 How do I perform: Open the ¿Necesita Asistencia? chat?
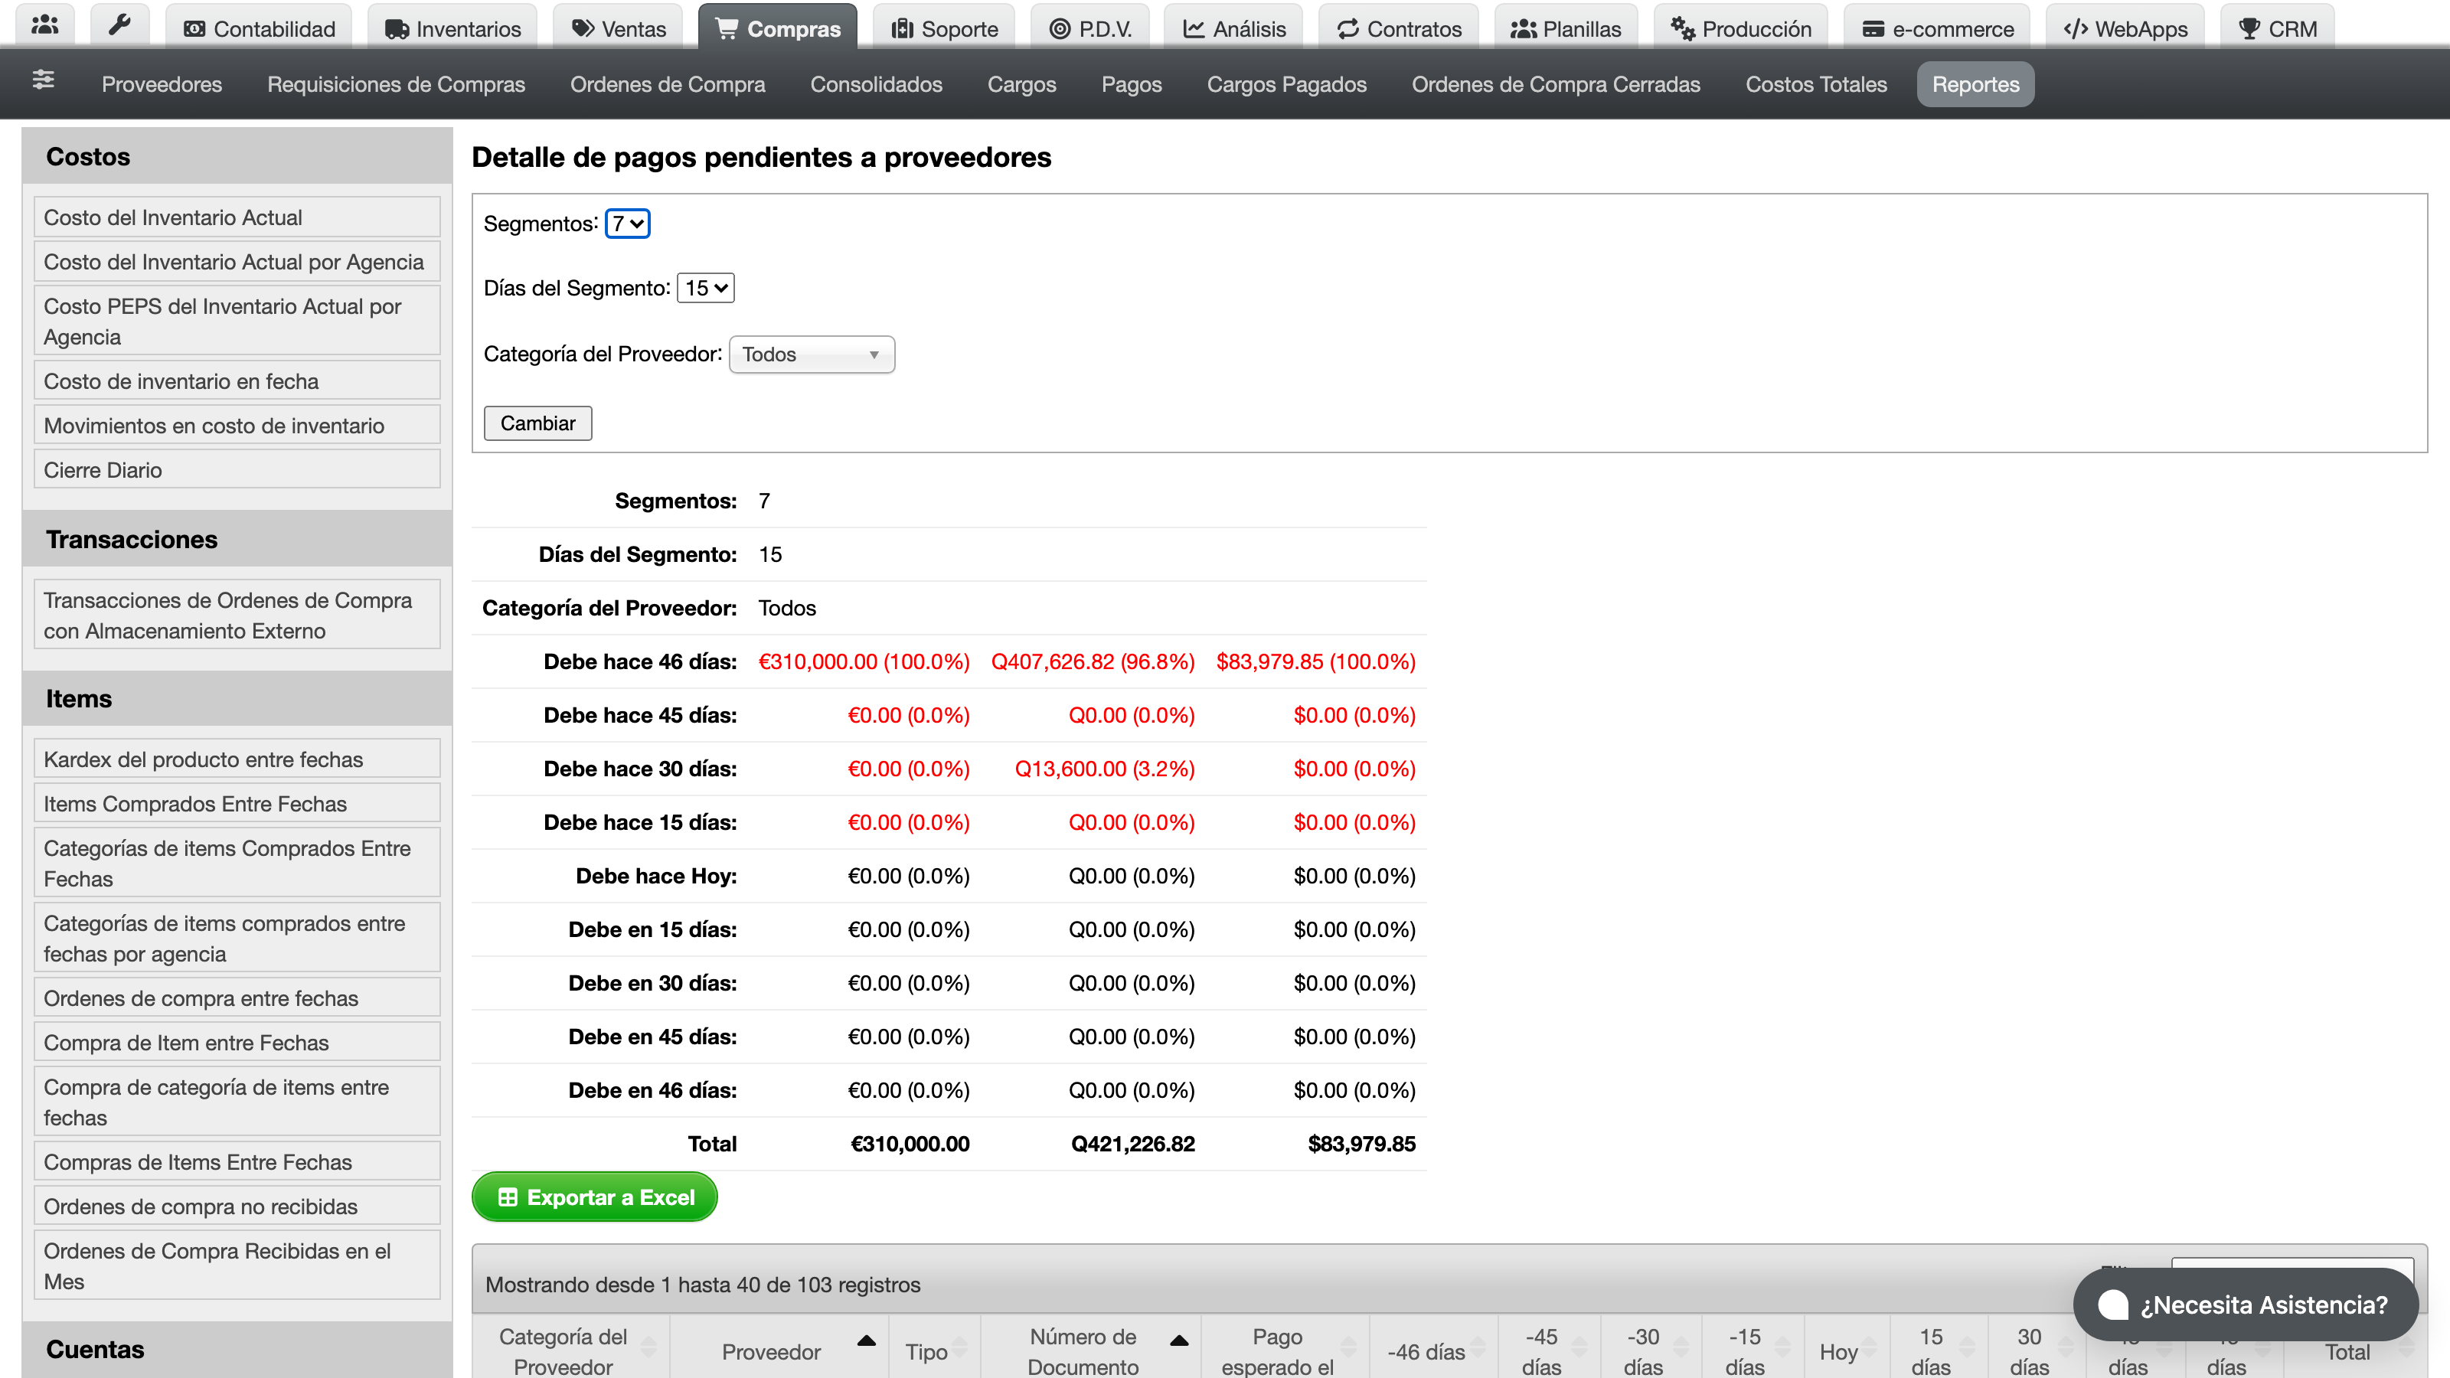(2246, 1305)
